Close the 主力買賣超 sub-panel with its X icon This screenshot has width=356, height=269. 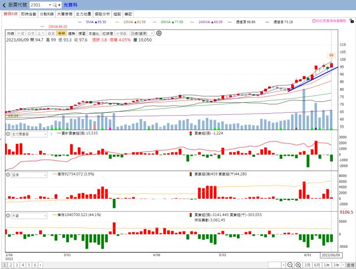coord(8,134)
